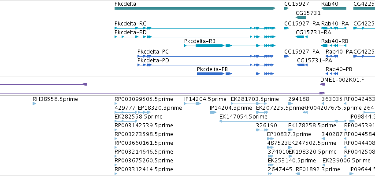This screenshot has width=375, height=176.
Task: Select the EK147054.5prime long EST line
Action: coord(283,121)
